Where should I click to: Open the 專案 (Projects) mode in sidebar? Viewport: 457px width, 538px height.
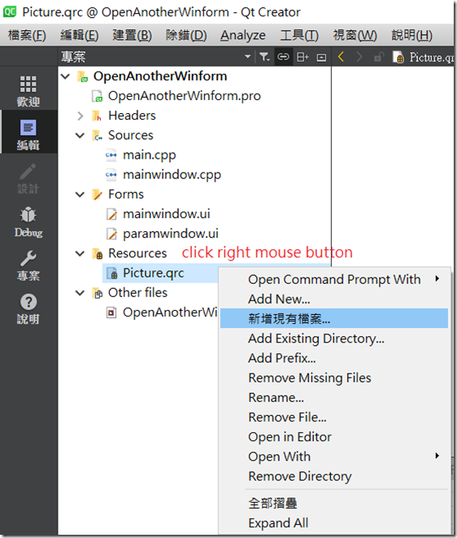tap(28, 265)
